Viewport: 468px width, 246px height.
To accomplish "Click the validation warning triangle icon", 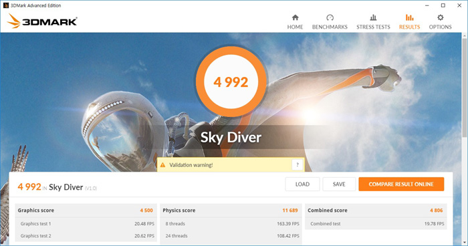I will coord(162,165).
